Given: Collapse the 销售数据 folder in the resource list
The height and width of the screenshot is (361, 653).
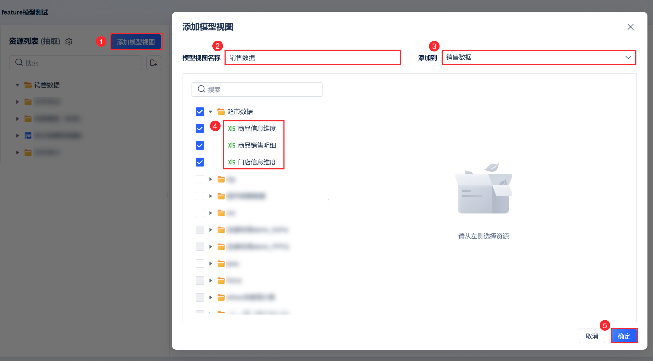Looking at the screenshot, I should pyautogui.click(x=17, y=85).
